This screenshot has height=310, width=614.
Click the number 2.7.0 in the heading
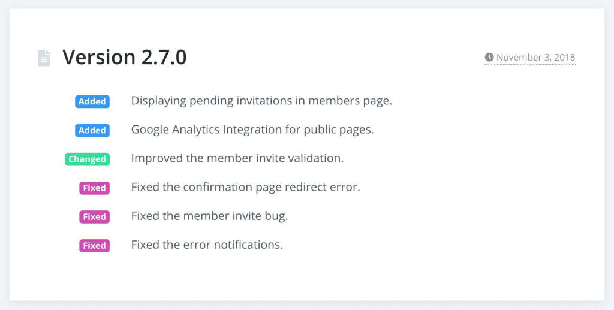(x=164, y=57)
